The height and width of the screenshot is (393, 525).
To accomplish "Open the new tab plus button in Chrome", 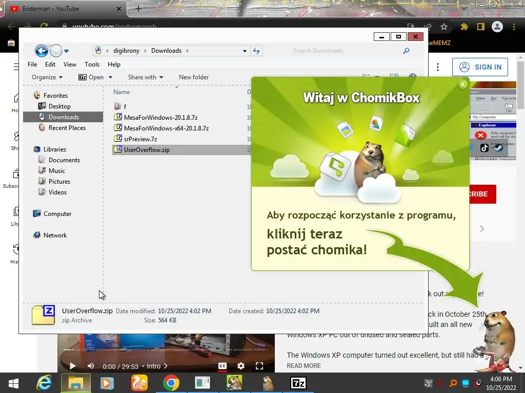I will pos(138,9).
